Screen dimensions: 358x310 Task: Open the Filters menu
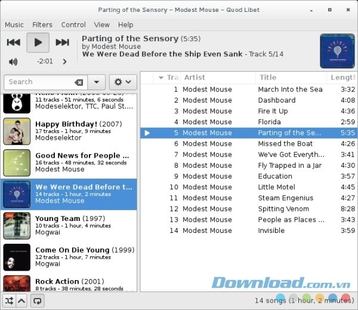42,24
